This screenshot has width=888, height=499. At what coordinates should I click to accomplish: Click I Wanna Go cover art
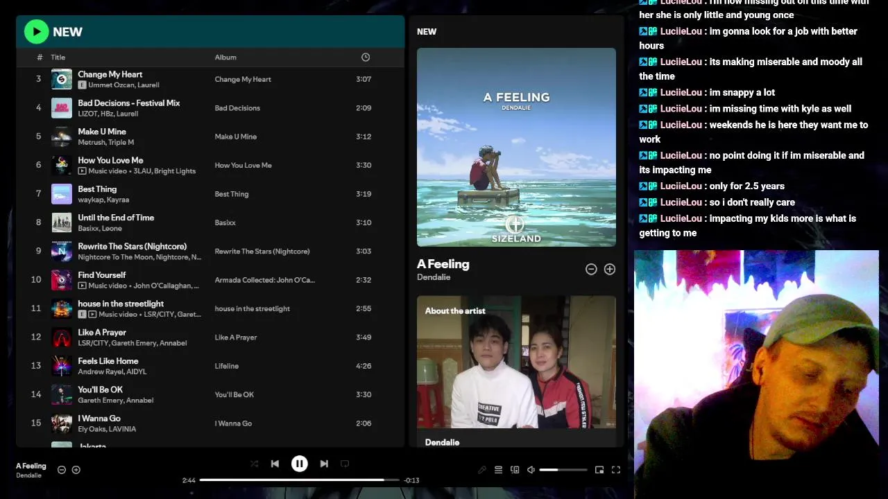tap(62, 423)
